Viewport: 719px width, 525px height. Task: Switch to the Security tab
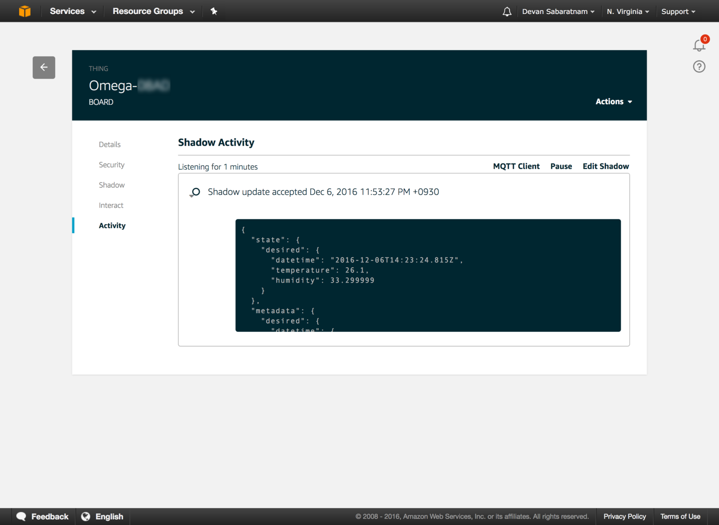click(x=112, y=165)
